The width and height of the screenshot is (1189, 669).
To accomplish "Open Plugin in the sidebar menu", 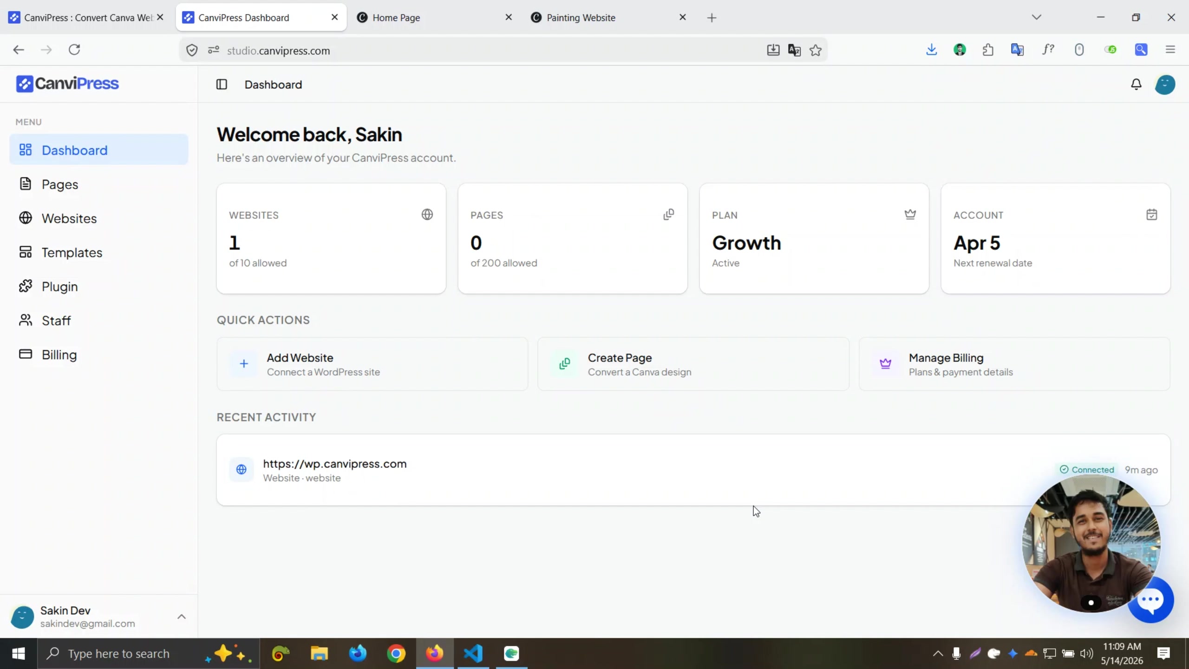I will [x=98, y=287].
